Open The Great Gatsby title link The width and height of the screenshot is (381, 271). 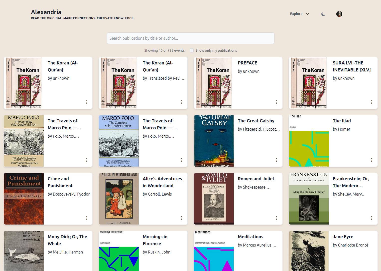[256, 121]
